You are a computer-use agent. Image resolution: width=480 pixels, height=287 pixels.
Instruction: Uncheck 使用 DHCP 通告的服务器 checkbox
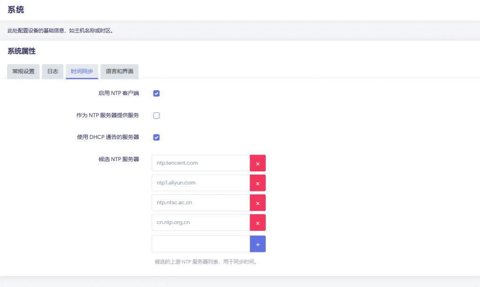click(157, 137)
